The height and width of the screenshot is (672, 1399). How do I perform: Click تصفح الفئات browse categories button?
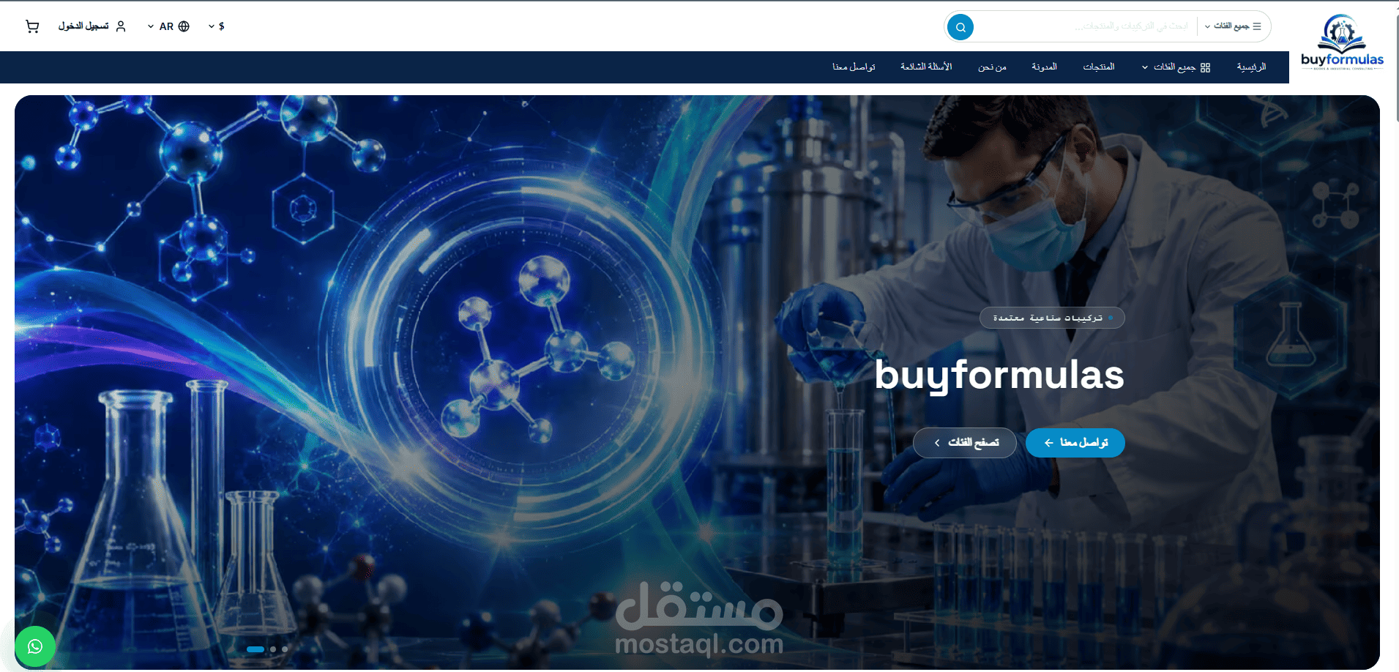point(964,443)
